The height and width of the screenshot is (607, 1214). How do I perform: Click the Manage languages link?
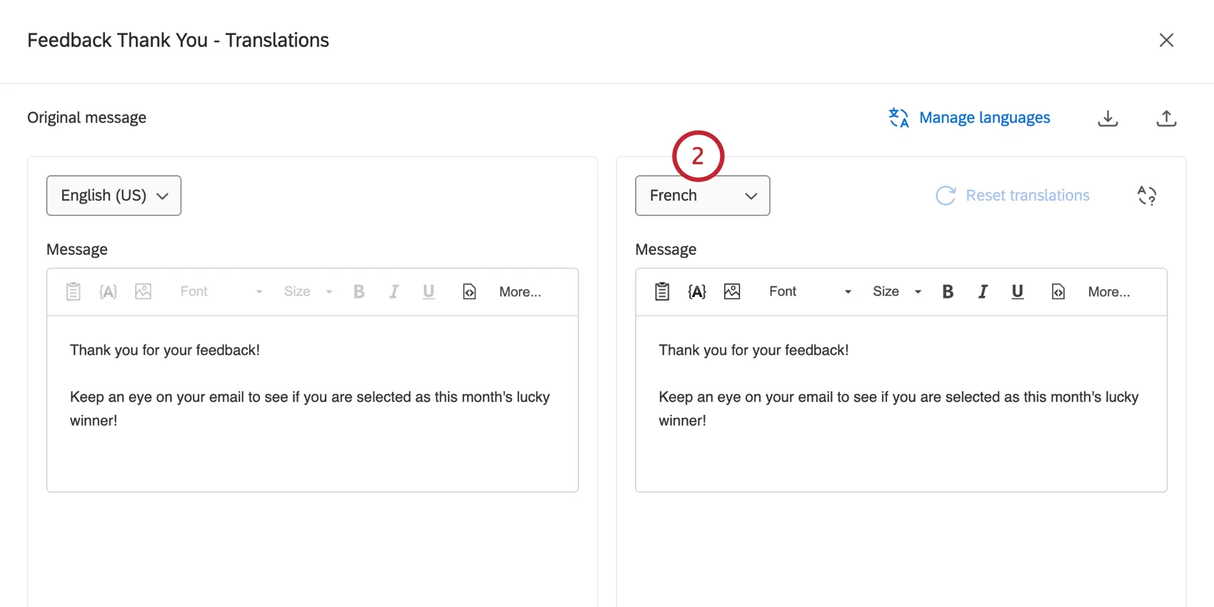tap(984, 118)
